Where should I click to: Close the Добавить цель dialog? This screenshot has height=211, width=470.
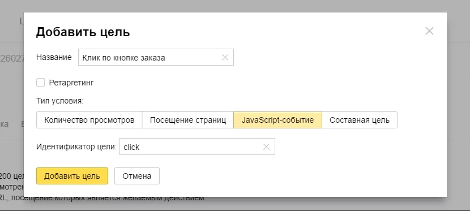(x=429, y=31)
